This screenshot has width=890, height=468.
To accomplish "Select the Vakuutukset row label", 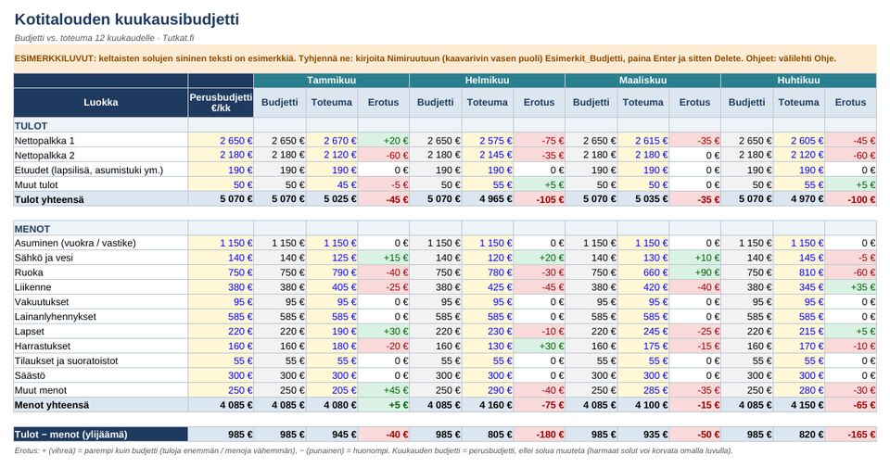I will tap(101, 302).
